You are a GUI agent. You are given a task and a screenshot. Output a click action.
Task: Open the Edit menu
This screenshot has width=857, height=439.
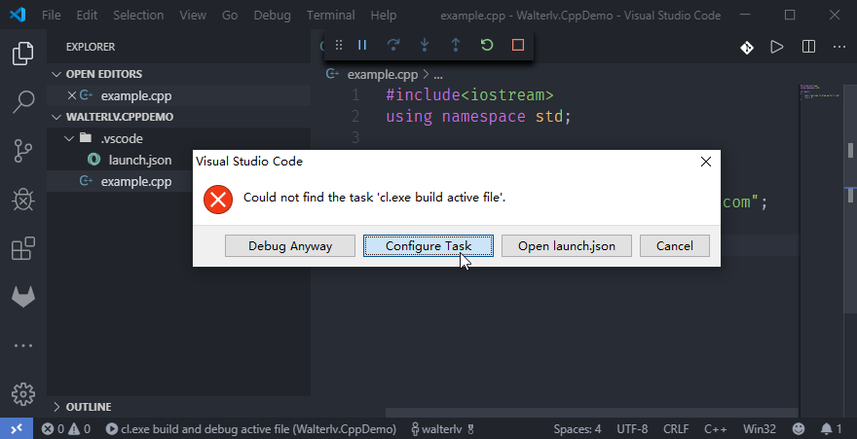87,15
